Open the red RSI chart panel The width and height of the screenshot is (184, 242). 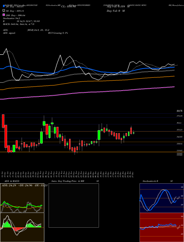[x=162, y=227]
